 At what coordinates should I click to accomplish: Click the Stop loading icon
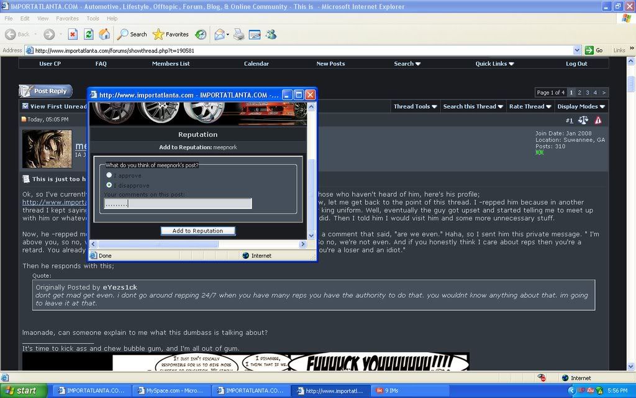click(73, 34)
